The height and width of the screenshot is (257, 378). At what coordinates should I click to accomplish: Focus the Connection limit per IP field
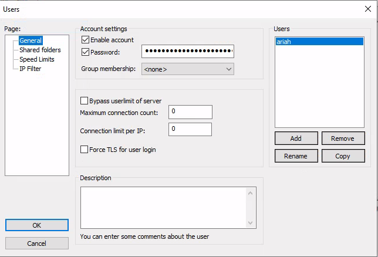pos(190,130)
